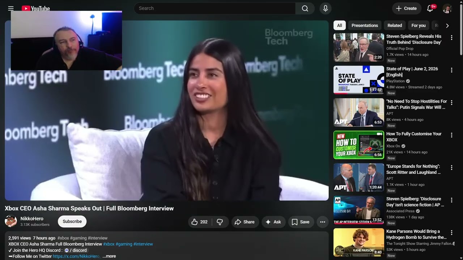Open the Hero HQ discord link
463x260 pixels.
(x=76, y=250)
